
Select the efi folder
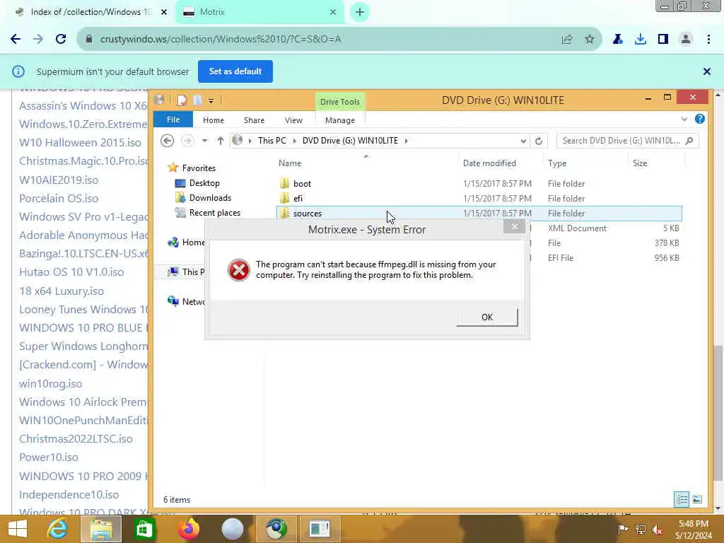click(x=298, y=199)
